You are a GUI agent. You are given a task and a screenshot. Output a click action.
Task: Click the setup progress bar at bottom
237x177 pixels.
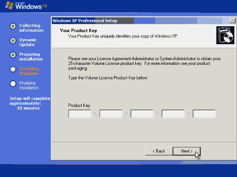[x=98, y=164]
